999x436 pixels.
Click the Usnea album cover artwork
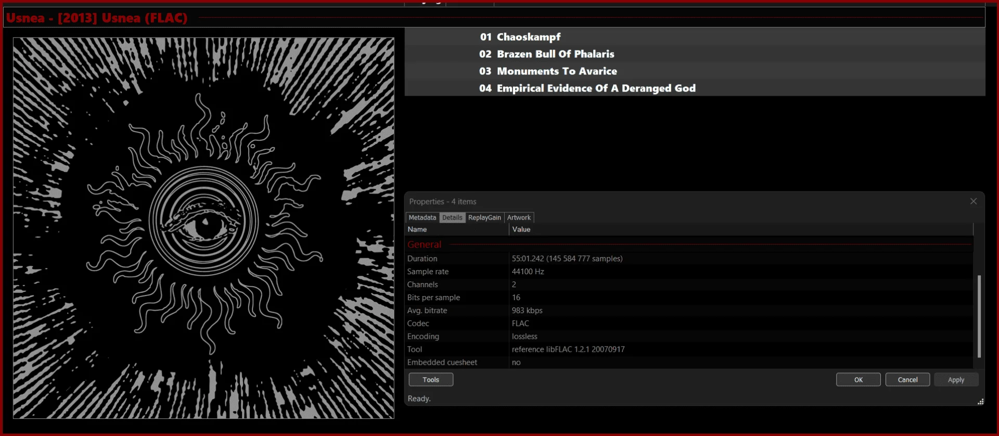pyautogui.click(x=203, y=228)
